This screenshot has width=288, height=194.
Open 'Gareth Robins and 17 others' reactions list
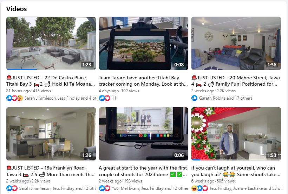tap(225, 98)
